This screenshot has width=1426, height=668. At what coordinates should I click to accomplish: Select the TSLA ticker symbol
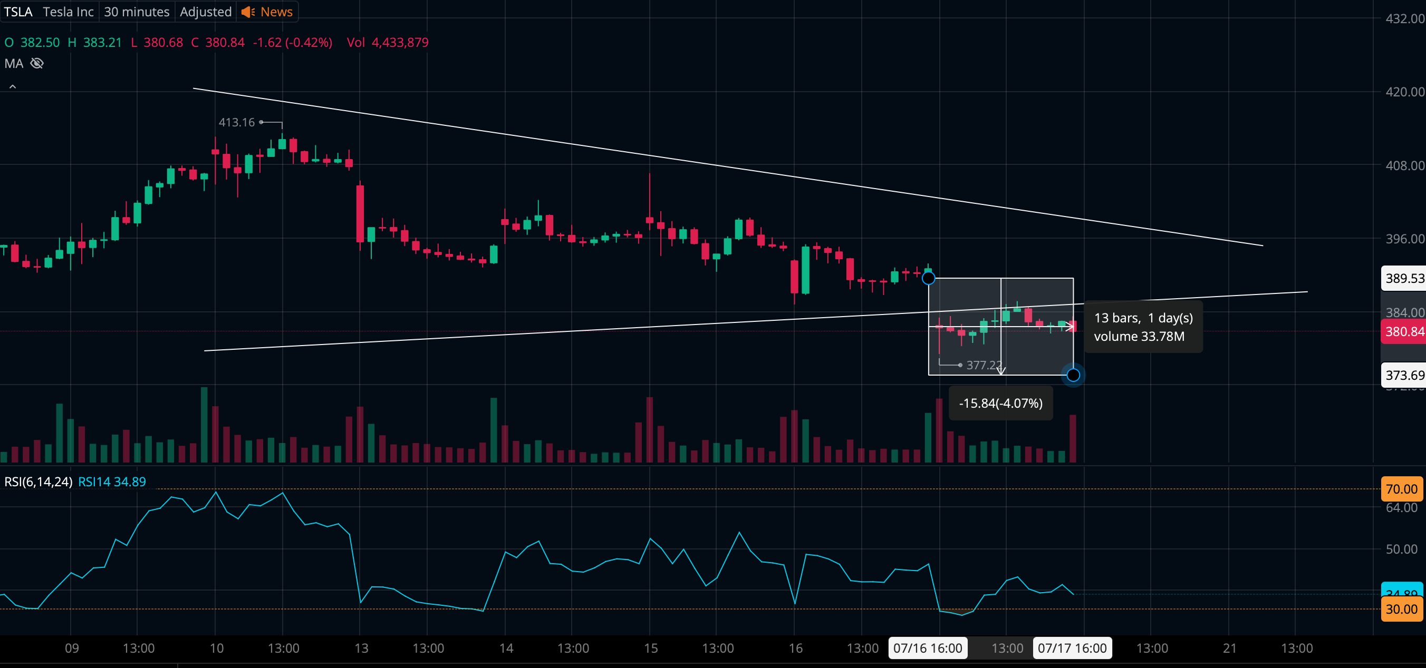(18, 12)
